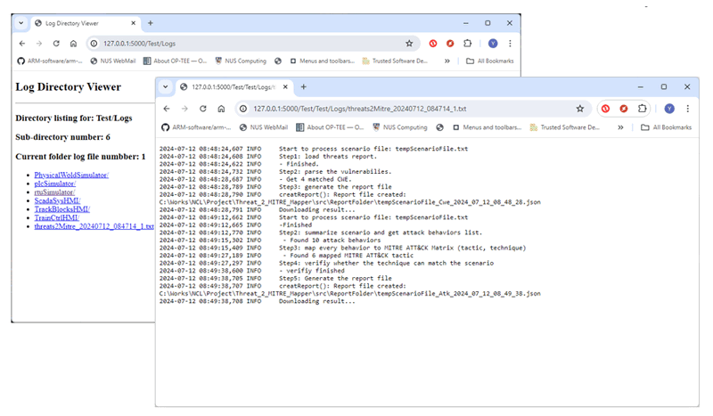Open Extensions puzzle icon in back window

tap(467, 44)
